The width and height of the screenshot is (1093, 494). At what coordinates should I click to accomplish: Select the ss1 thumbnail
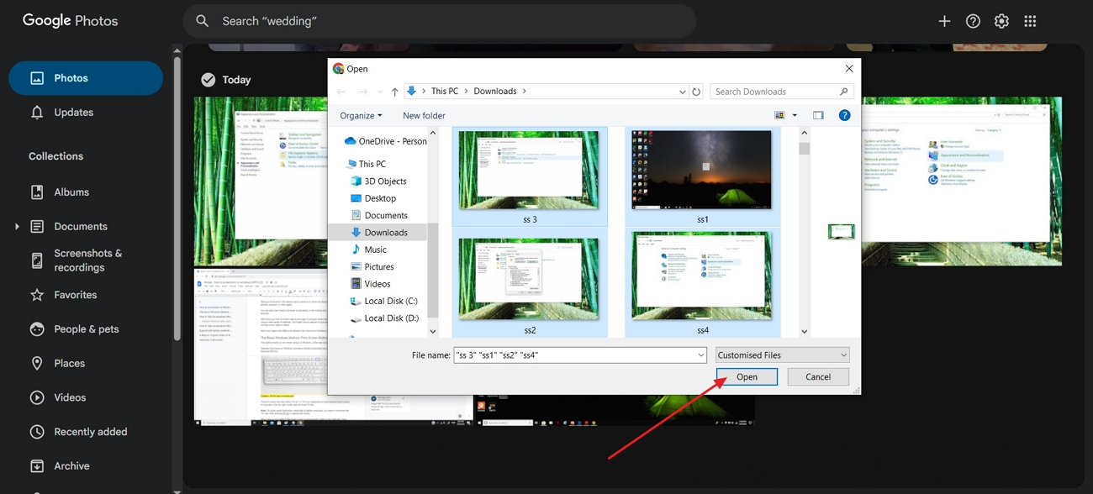point(702,171)
